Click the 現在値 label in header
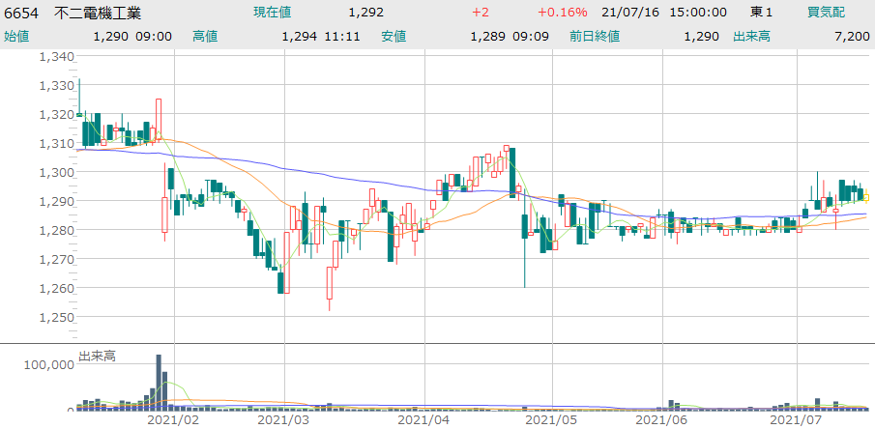The width and height of the screenshot is (875, 429). tap(272, 13)
